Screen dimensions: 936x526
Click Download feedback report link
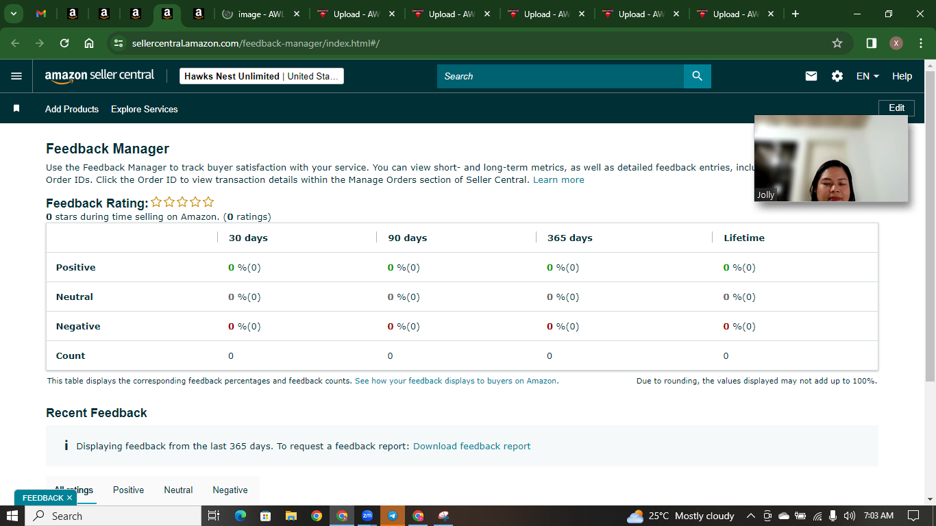[472, 446]
